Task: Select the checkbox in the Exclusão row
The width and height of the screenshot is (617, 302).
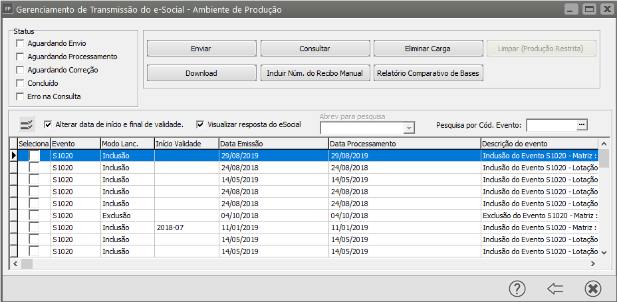Action: tap(33, 216)
